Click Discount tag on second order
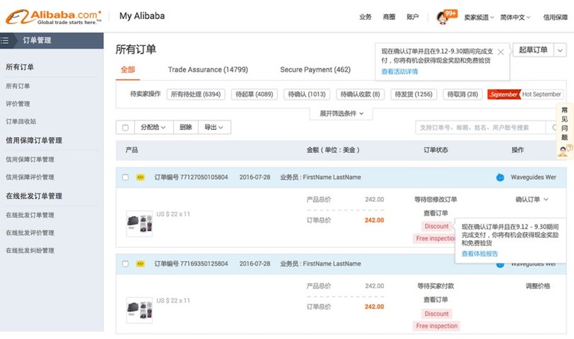Viewport: 574px width, 339px height. coord(436,314)
